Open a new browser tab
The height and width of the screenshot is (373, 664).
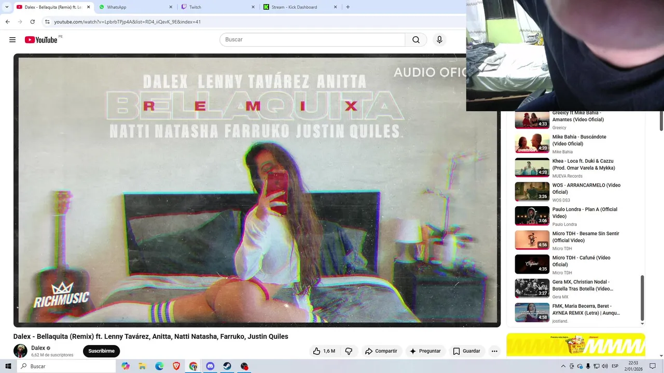point(348,7)
